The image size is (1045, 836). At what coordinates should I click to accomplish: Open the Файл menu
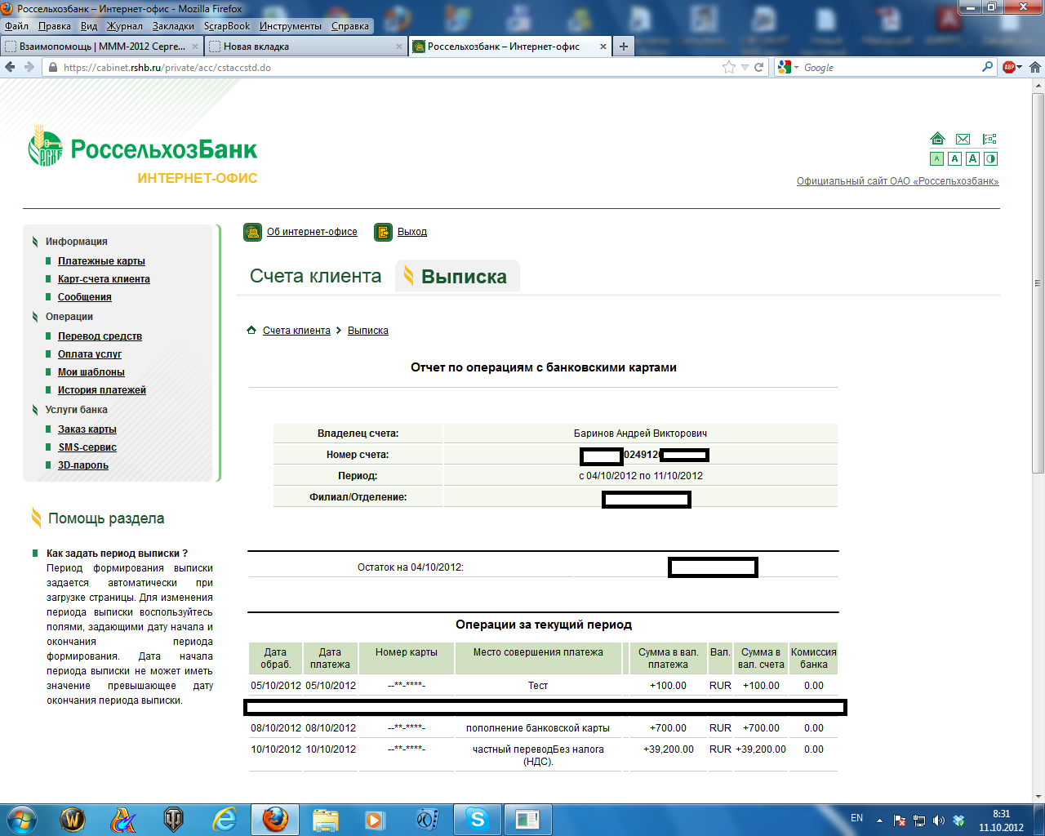[16, 26]
